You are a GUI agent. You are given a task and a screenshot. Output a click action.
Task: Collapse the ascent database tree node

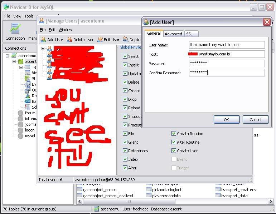tap(14, 62)
